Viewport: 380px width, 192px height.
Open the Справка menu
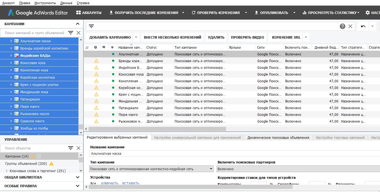click(83, 3)
